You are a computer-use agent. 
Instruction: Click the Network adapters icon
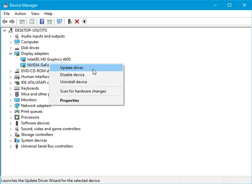tap(17, 106)
